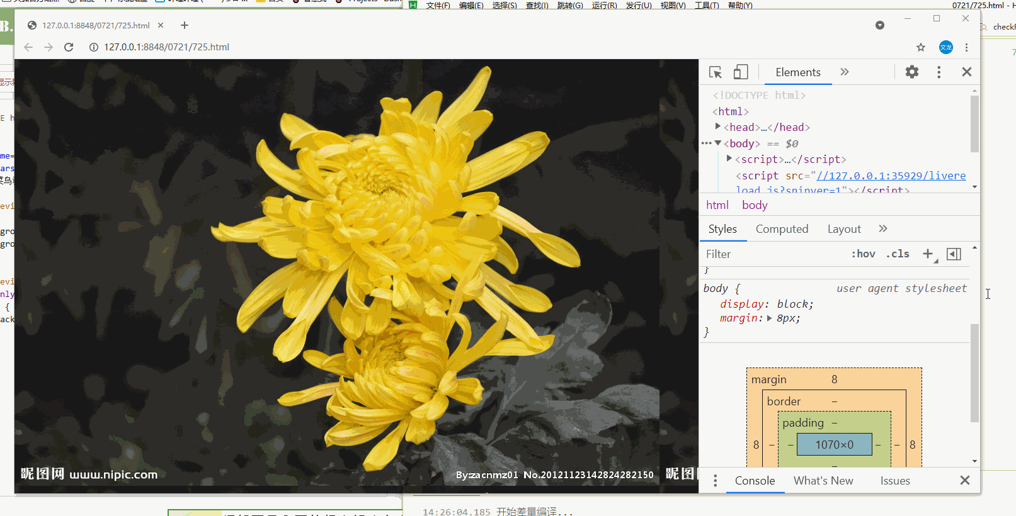Open DevTools customize three-dot menu

(939, 72)
